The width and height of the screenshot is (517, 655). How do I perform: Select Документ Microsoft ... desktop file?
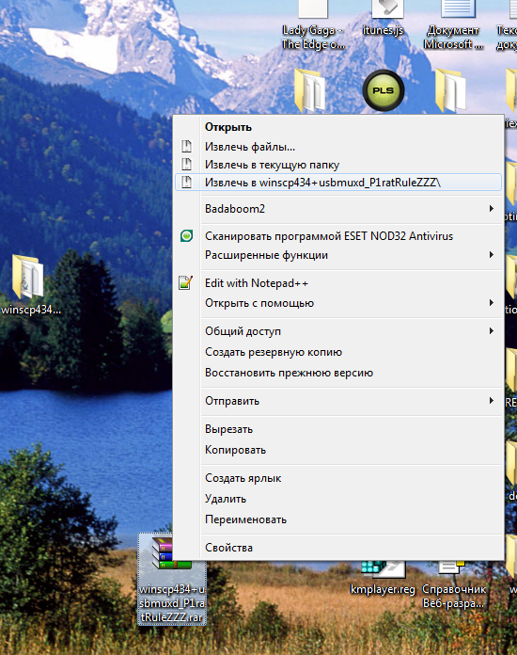(x=453, y=25)
